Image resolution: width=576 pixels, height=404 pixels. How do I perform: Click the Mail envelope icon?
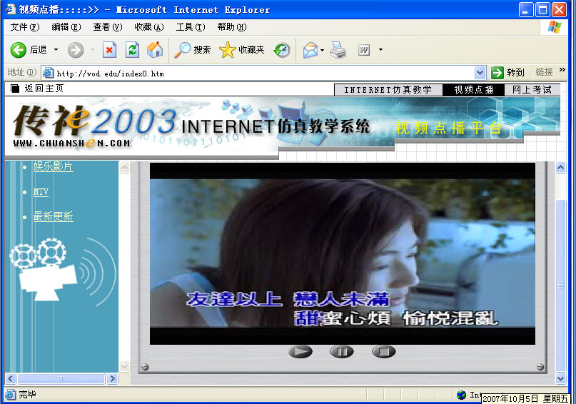point(310,50)
